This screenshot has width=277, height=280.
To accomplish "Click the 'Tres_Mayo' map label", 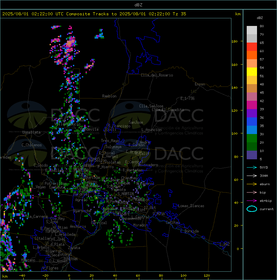I will point(110,141).
